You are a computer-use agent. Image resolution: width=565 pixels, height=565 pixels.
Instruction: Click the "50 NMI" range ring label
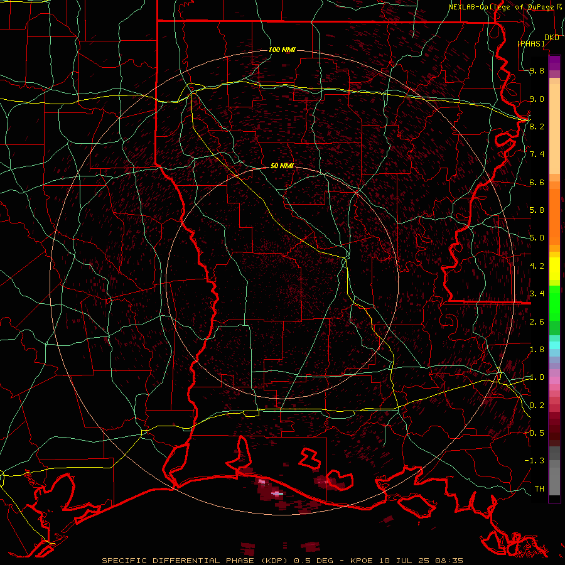click(x=282, y=166)
